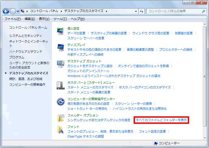Open コンピューターの簡単操作 in sidebar
This screenshot has width=209, height=148.
27,85
